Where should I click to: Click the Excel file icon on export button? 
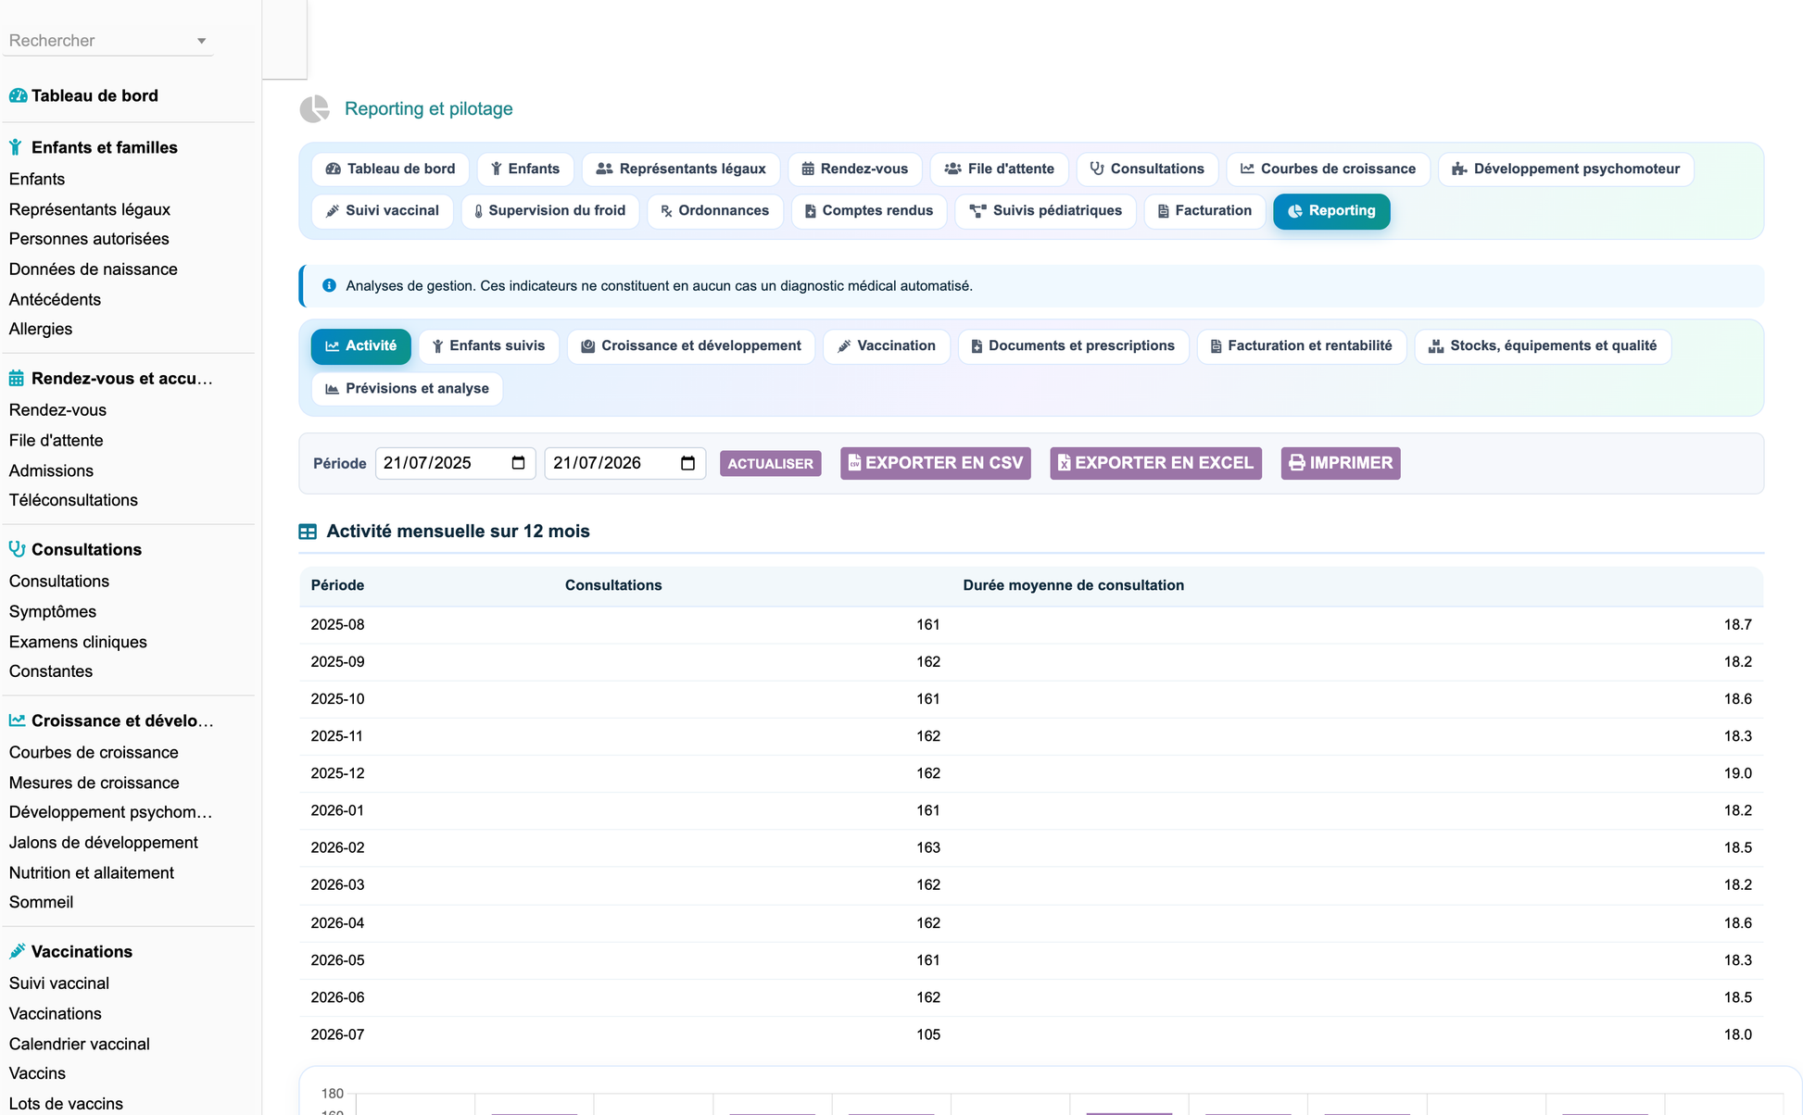(x=1064, y=462)
